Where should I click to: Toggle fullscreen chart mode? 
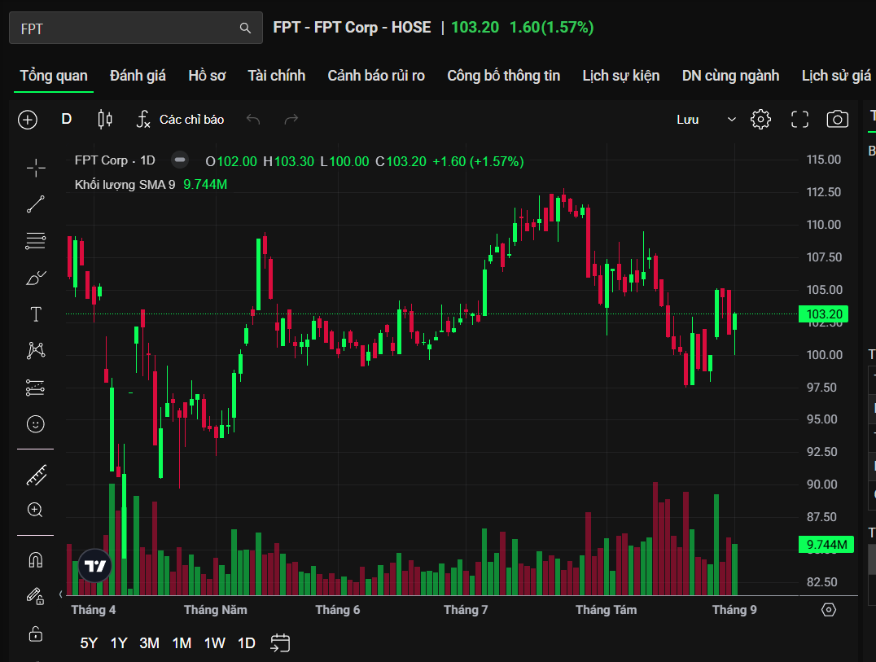(x=799, y=120)
